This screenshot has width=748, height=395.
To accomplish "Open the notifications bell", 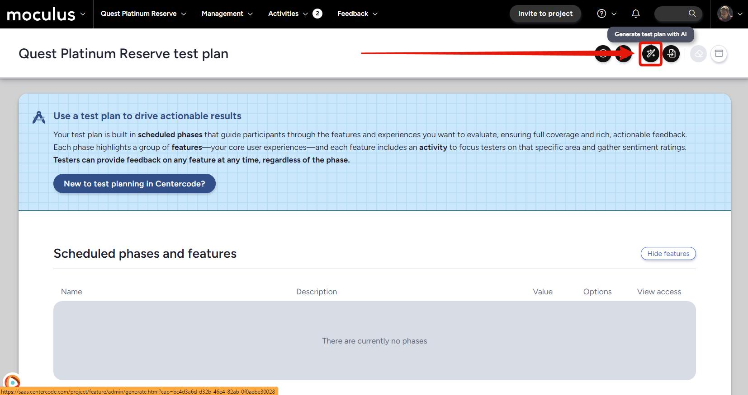I will [635, 14].
